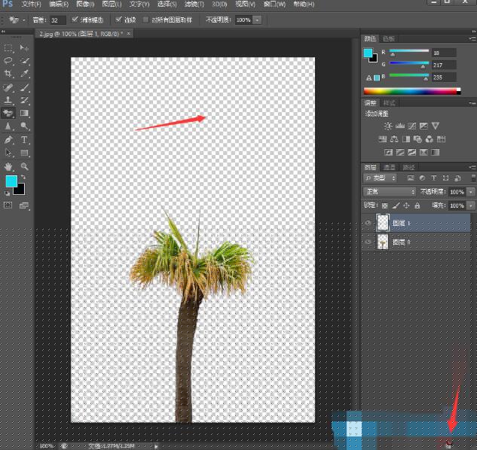Viewport: 477px width, 450px height.
Task: Click the foreground cyan color swatch in toolbar
Action: pos(11,182)
